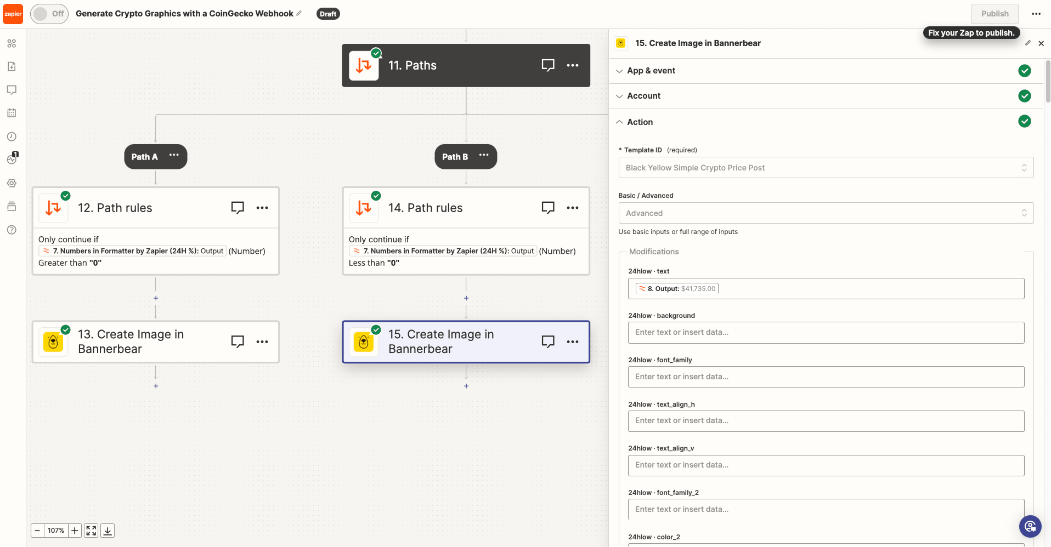Click the app grid icon at sidebar top
Viewport: 1051px width, 547px height.
[x=11, y=43]
